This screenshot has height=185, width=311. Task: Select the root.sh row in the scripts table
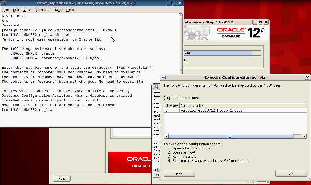(x=221, y=110)
